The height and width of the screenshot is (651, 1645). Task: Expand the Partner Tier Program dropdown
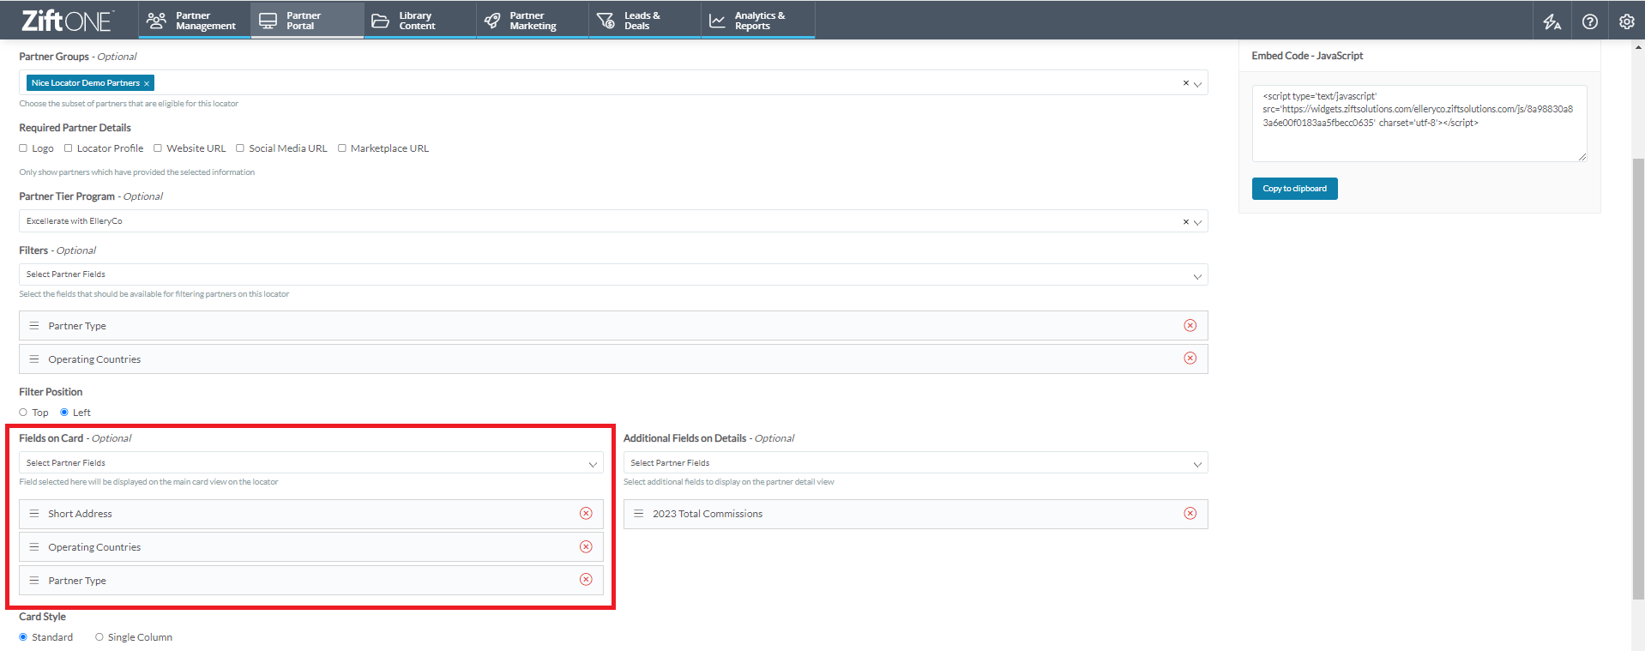click(x=1197, y=222)
